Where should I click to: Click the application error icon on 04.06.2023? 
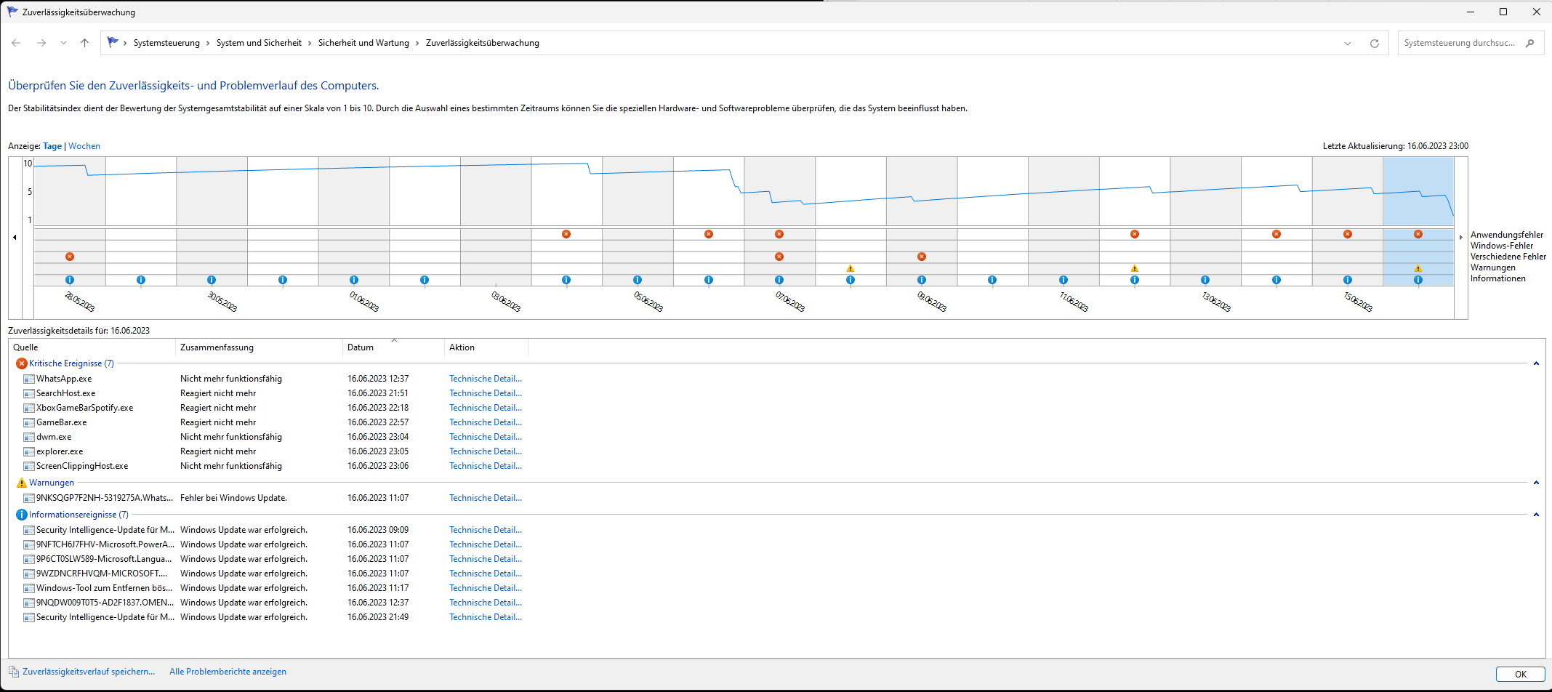566,234
